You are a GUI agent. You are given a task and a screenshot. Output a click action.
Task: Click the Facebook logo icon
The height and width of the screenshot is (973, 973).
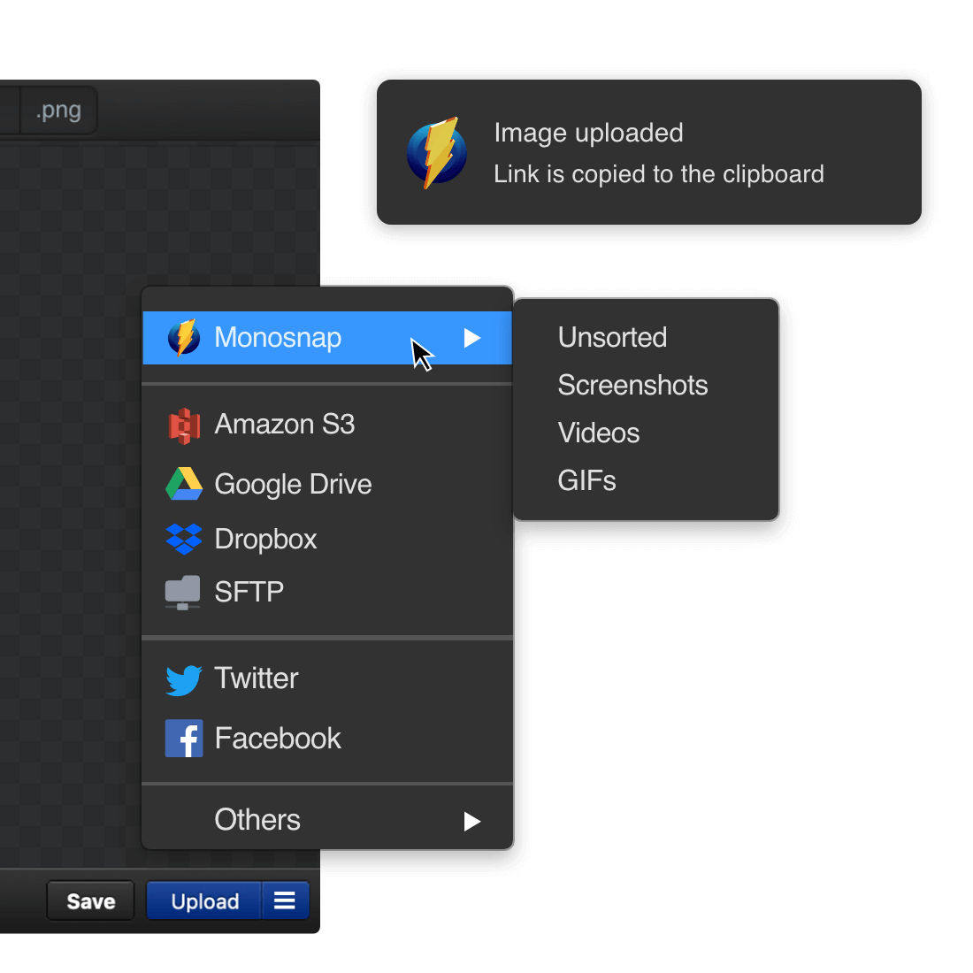pos(184,739)
